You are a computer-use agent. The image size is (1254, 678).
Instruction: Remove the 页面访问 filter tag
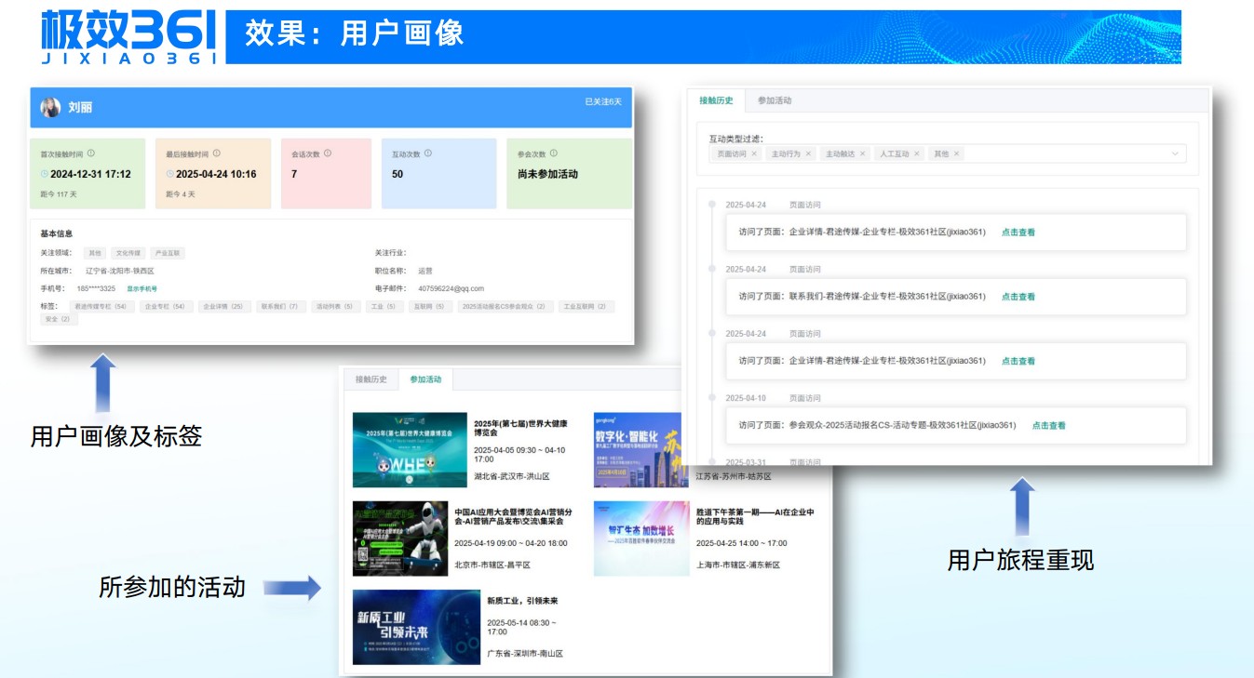click(x=754, y=153)
